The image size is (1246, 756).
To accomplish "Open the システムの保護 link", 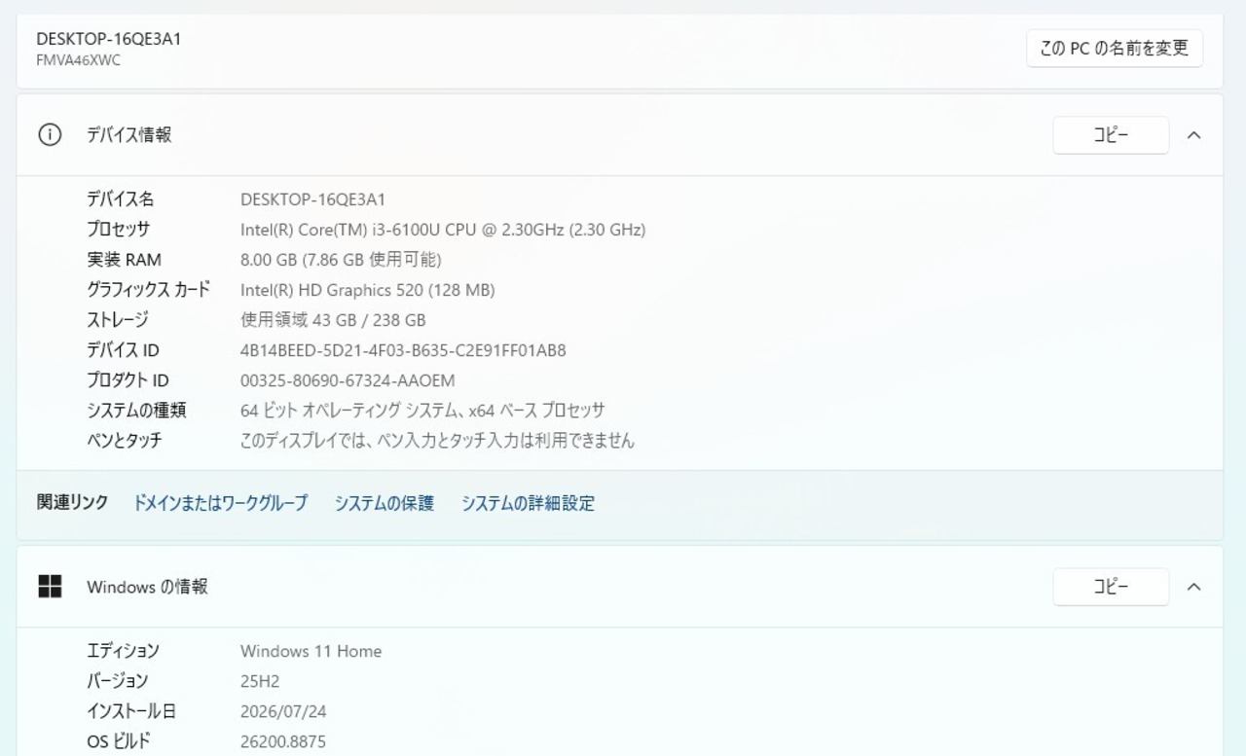I will (385, 503).
